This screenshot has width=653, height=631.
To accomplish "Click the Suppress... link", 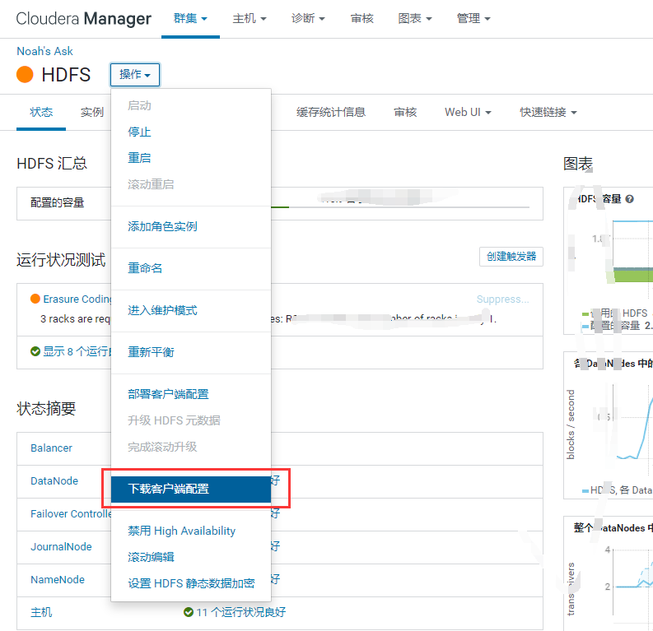I will click(502, 299).
